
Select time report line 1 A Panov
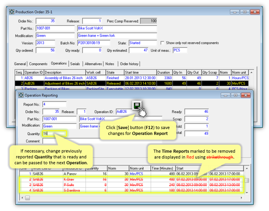132,174
